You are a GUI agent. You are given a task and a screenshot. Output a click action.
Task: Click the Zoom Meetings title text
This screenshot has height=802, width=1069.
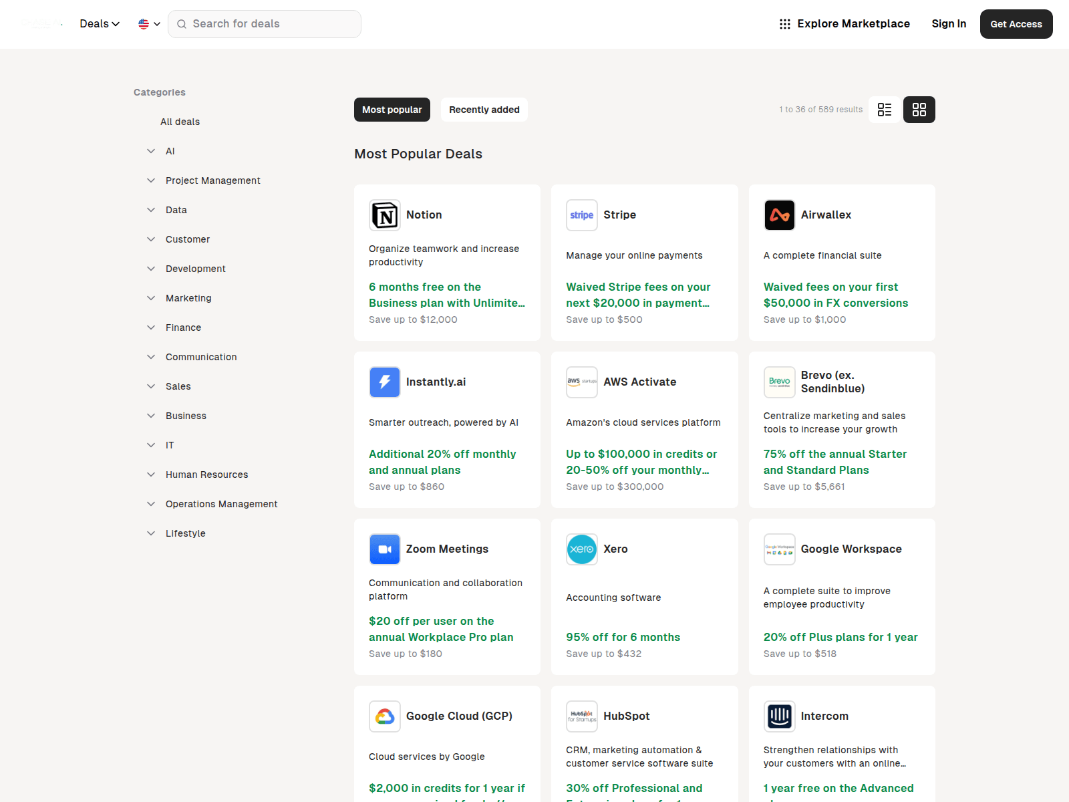[x=447, y=549]
